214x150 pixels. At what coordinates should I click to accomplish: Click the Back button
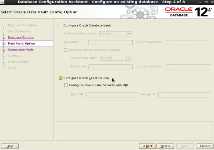(148, 146)
